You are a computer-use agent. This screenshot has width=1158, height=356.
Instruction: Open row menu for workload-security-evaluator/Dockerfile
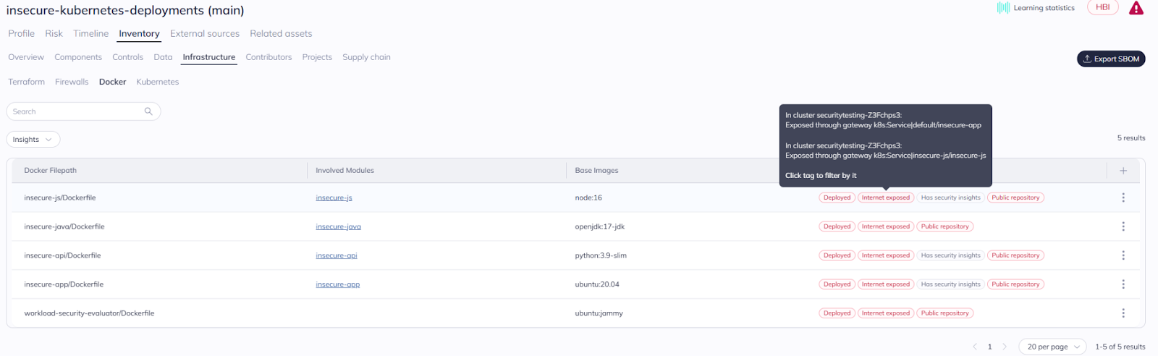click(1123, 313)
